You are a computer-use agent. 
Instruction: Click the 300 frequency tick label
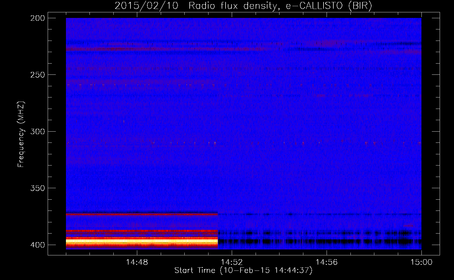38,131
